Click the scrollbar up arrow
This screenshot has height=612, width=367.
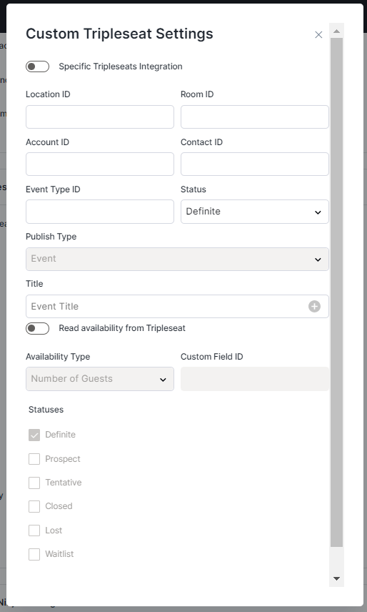pos(336,31)
